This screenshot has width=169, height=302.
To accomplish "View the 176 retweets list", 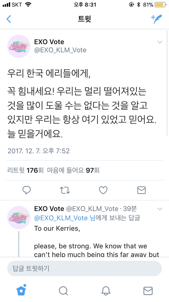I will pyautogui.click(x=25, y=170).
